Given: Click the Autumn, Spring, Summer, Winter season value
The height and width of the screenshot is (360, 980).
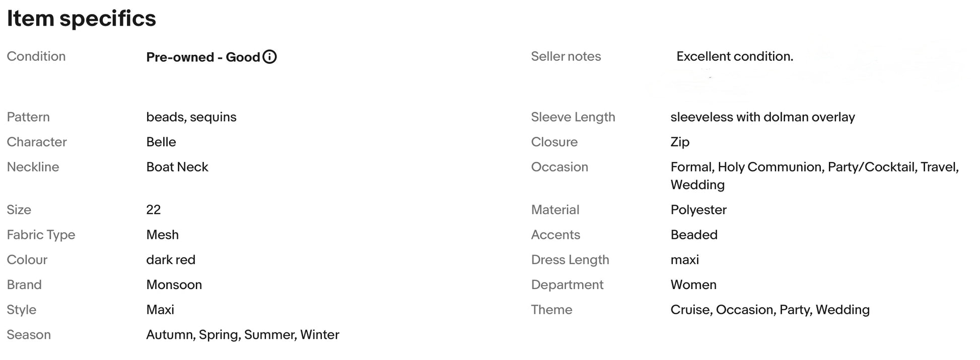Looking at the screenshot, I should click(242, 335).
